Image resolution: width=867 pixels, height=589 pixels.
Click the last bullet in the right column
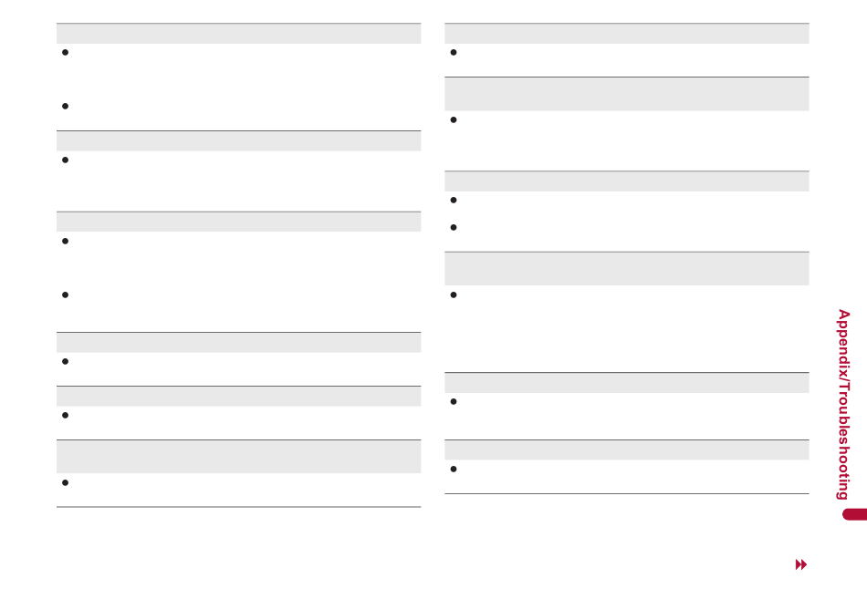454,469
